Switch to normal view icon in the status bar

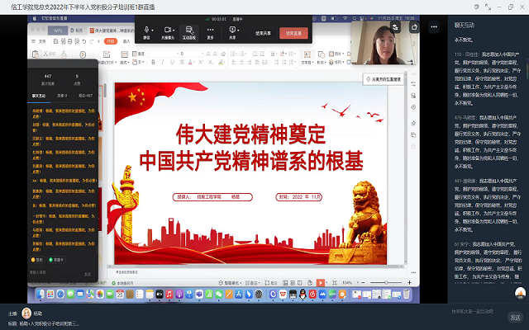(285, 283)
